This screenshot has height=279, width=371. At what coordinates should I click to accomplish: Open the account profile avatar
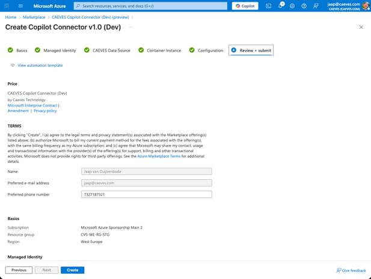(365, 6)
